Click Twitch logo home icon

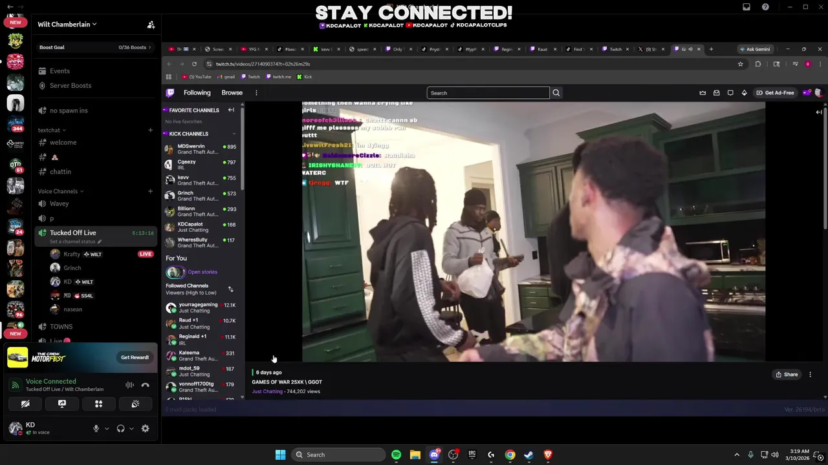point(170,93)
